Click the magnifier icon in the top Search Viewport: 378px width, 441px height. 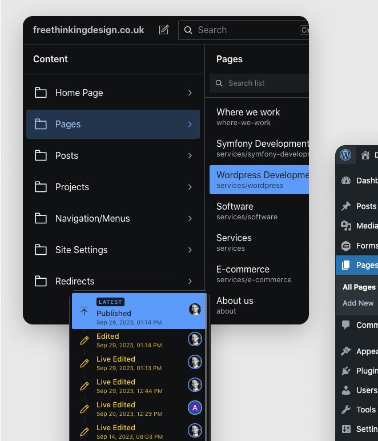188,30
